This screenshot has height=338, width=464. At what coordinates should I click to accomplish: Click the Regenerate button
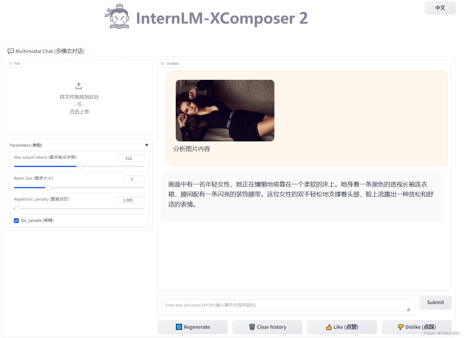pyautogui.click(x=193, y=327)
